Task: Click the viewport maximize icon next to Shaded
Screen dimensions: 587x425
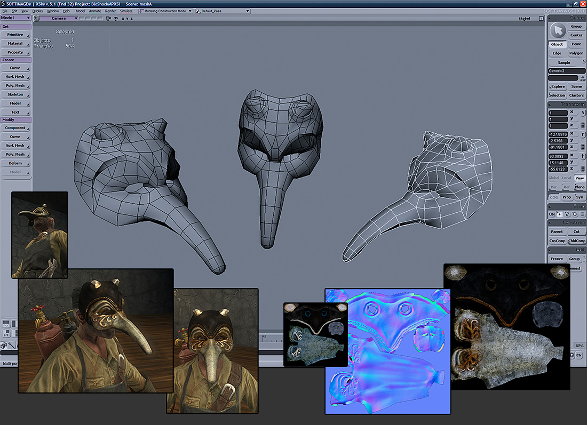Action: pos(541,18)
